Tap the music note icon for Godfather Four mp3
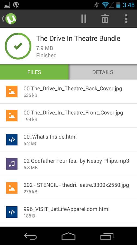Viewport: 137px width, 245px height. point(12,164)
